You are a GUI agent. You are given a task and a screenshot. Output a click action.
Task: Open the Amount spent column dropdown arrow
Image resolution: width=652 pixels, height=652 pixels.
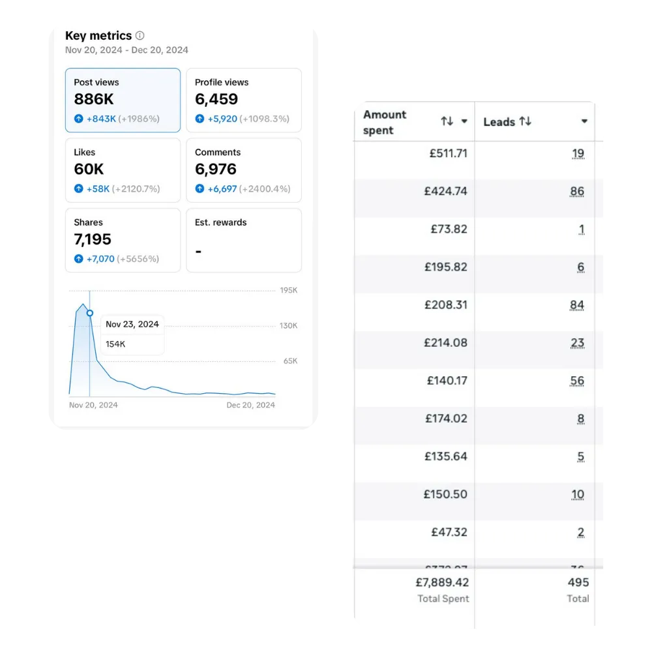pyautogui.click(x=464, y=121)
